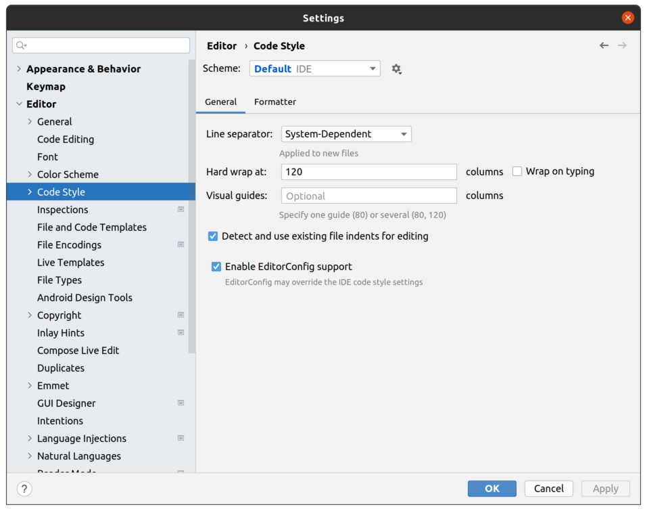Enable Wrap on typing
The height and width of the screenshot is (511, 647).
517,171
